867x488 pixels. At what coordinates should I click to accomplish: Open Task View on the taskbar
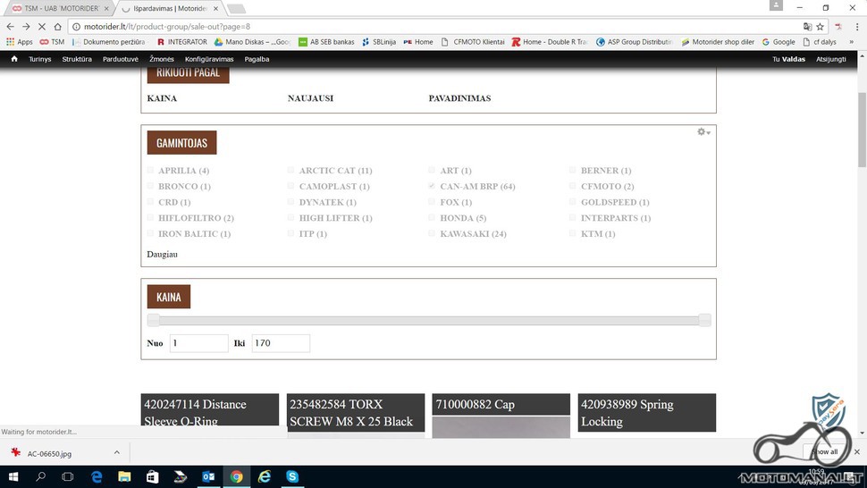pos(67,476)
